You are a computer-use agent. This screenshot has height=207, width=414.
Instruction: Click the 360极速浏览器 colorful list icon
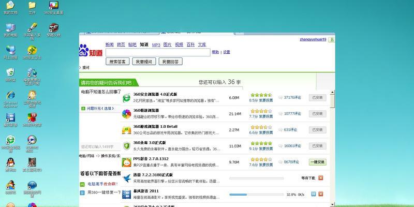126,114
